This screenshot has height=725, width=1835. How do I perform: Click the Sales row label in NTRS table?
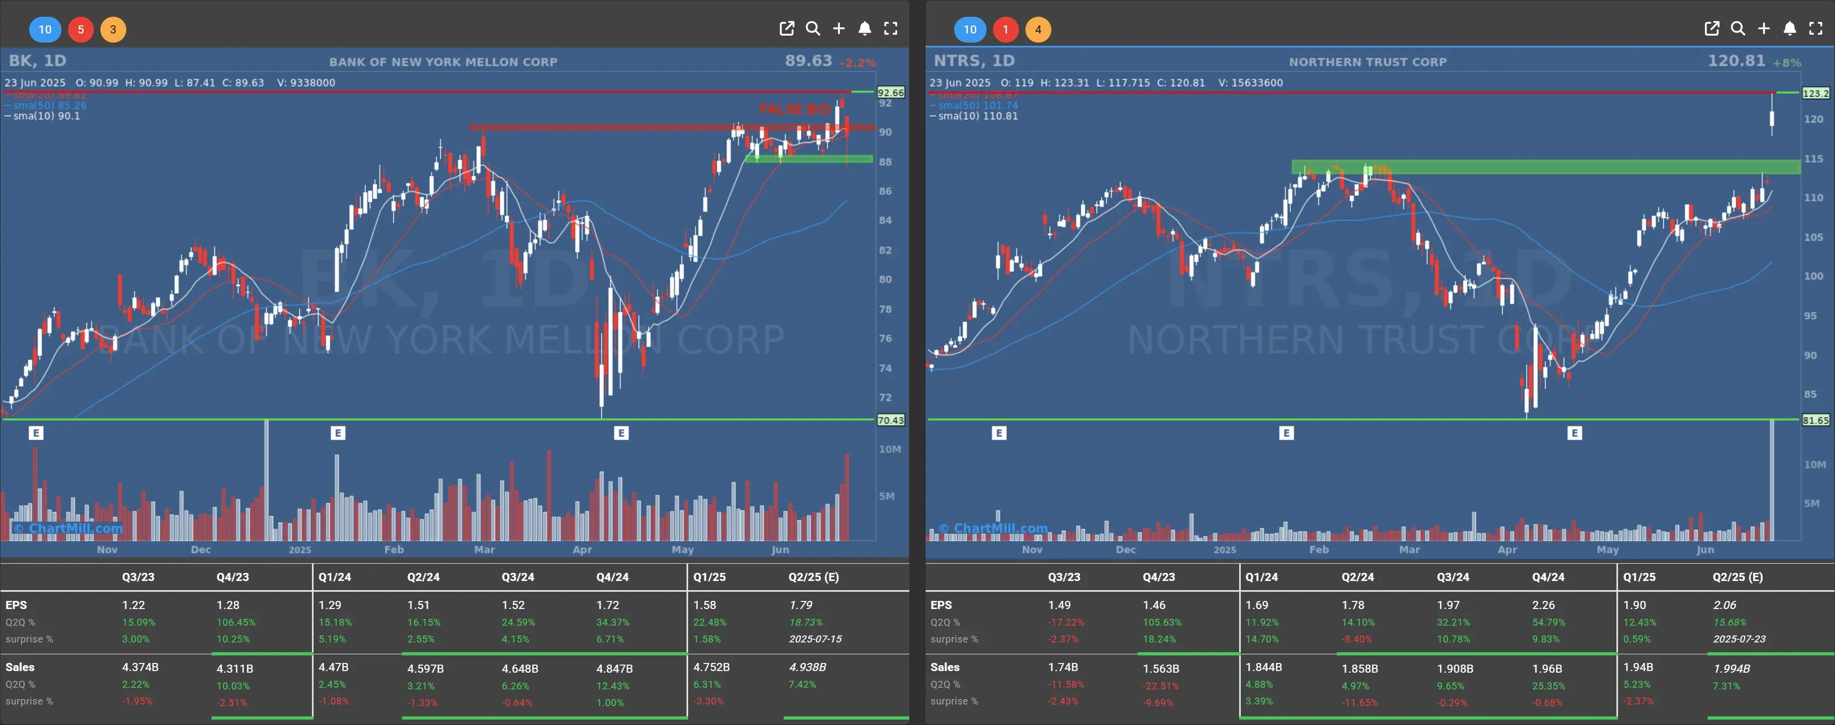[x=944, y=667]
